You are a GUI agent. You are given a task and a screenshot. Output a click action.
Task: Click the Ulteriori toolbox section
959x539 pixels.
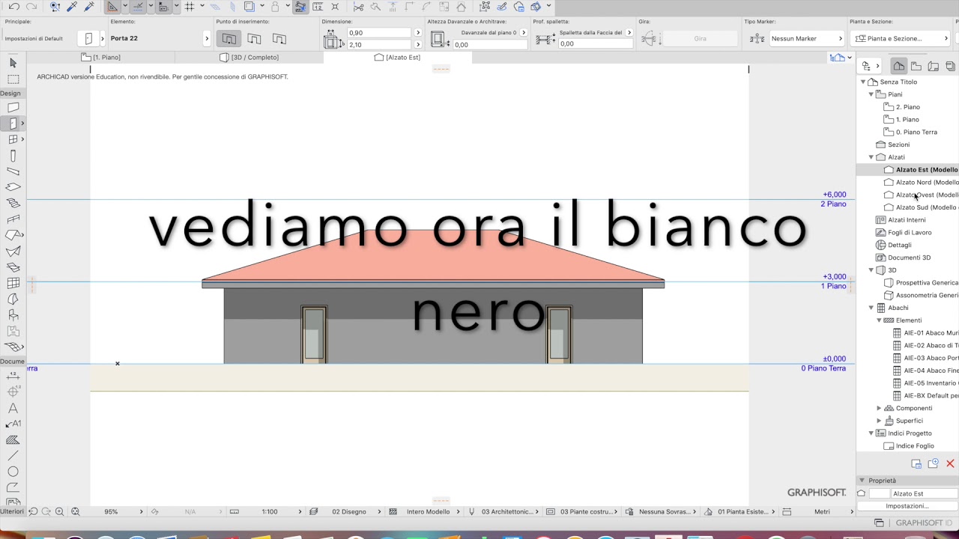click(x=12, y=511)
